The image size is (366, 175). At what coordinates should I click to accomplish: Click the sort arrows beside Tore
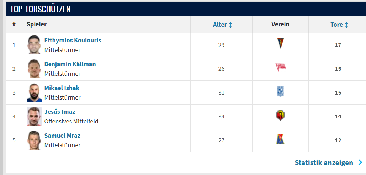pyautogui.click(x=346, y=25)
